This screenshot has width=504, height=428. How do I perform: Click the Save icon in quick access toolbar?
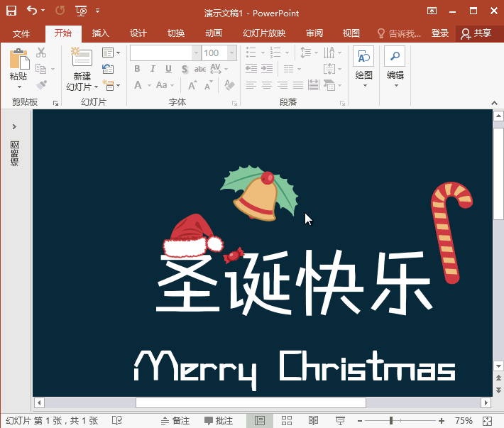(x=11, y=11)
